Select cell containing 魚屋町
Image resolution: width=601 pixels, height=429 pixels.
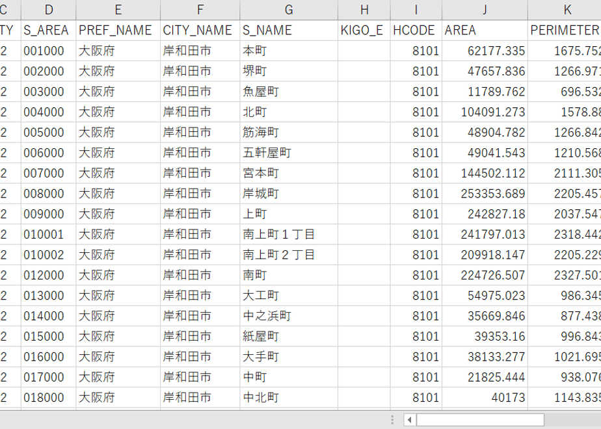point(289,92)
